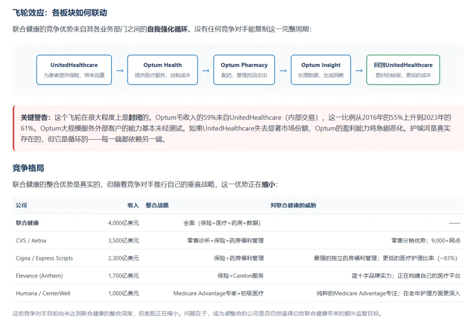476x326 pixels.
Task: Select the heading 飞轮效应：各板块如何联动
Action: click(x=60, y=13)
